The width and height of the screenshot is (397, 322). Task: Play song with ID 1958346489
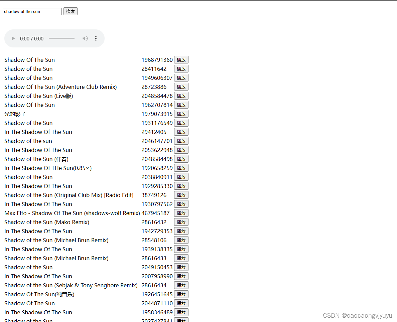(x=181, y=312)
